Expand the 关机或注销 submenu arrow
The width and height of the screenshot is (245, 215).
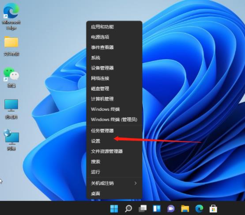[136, 183]
